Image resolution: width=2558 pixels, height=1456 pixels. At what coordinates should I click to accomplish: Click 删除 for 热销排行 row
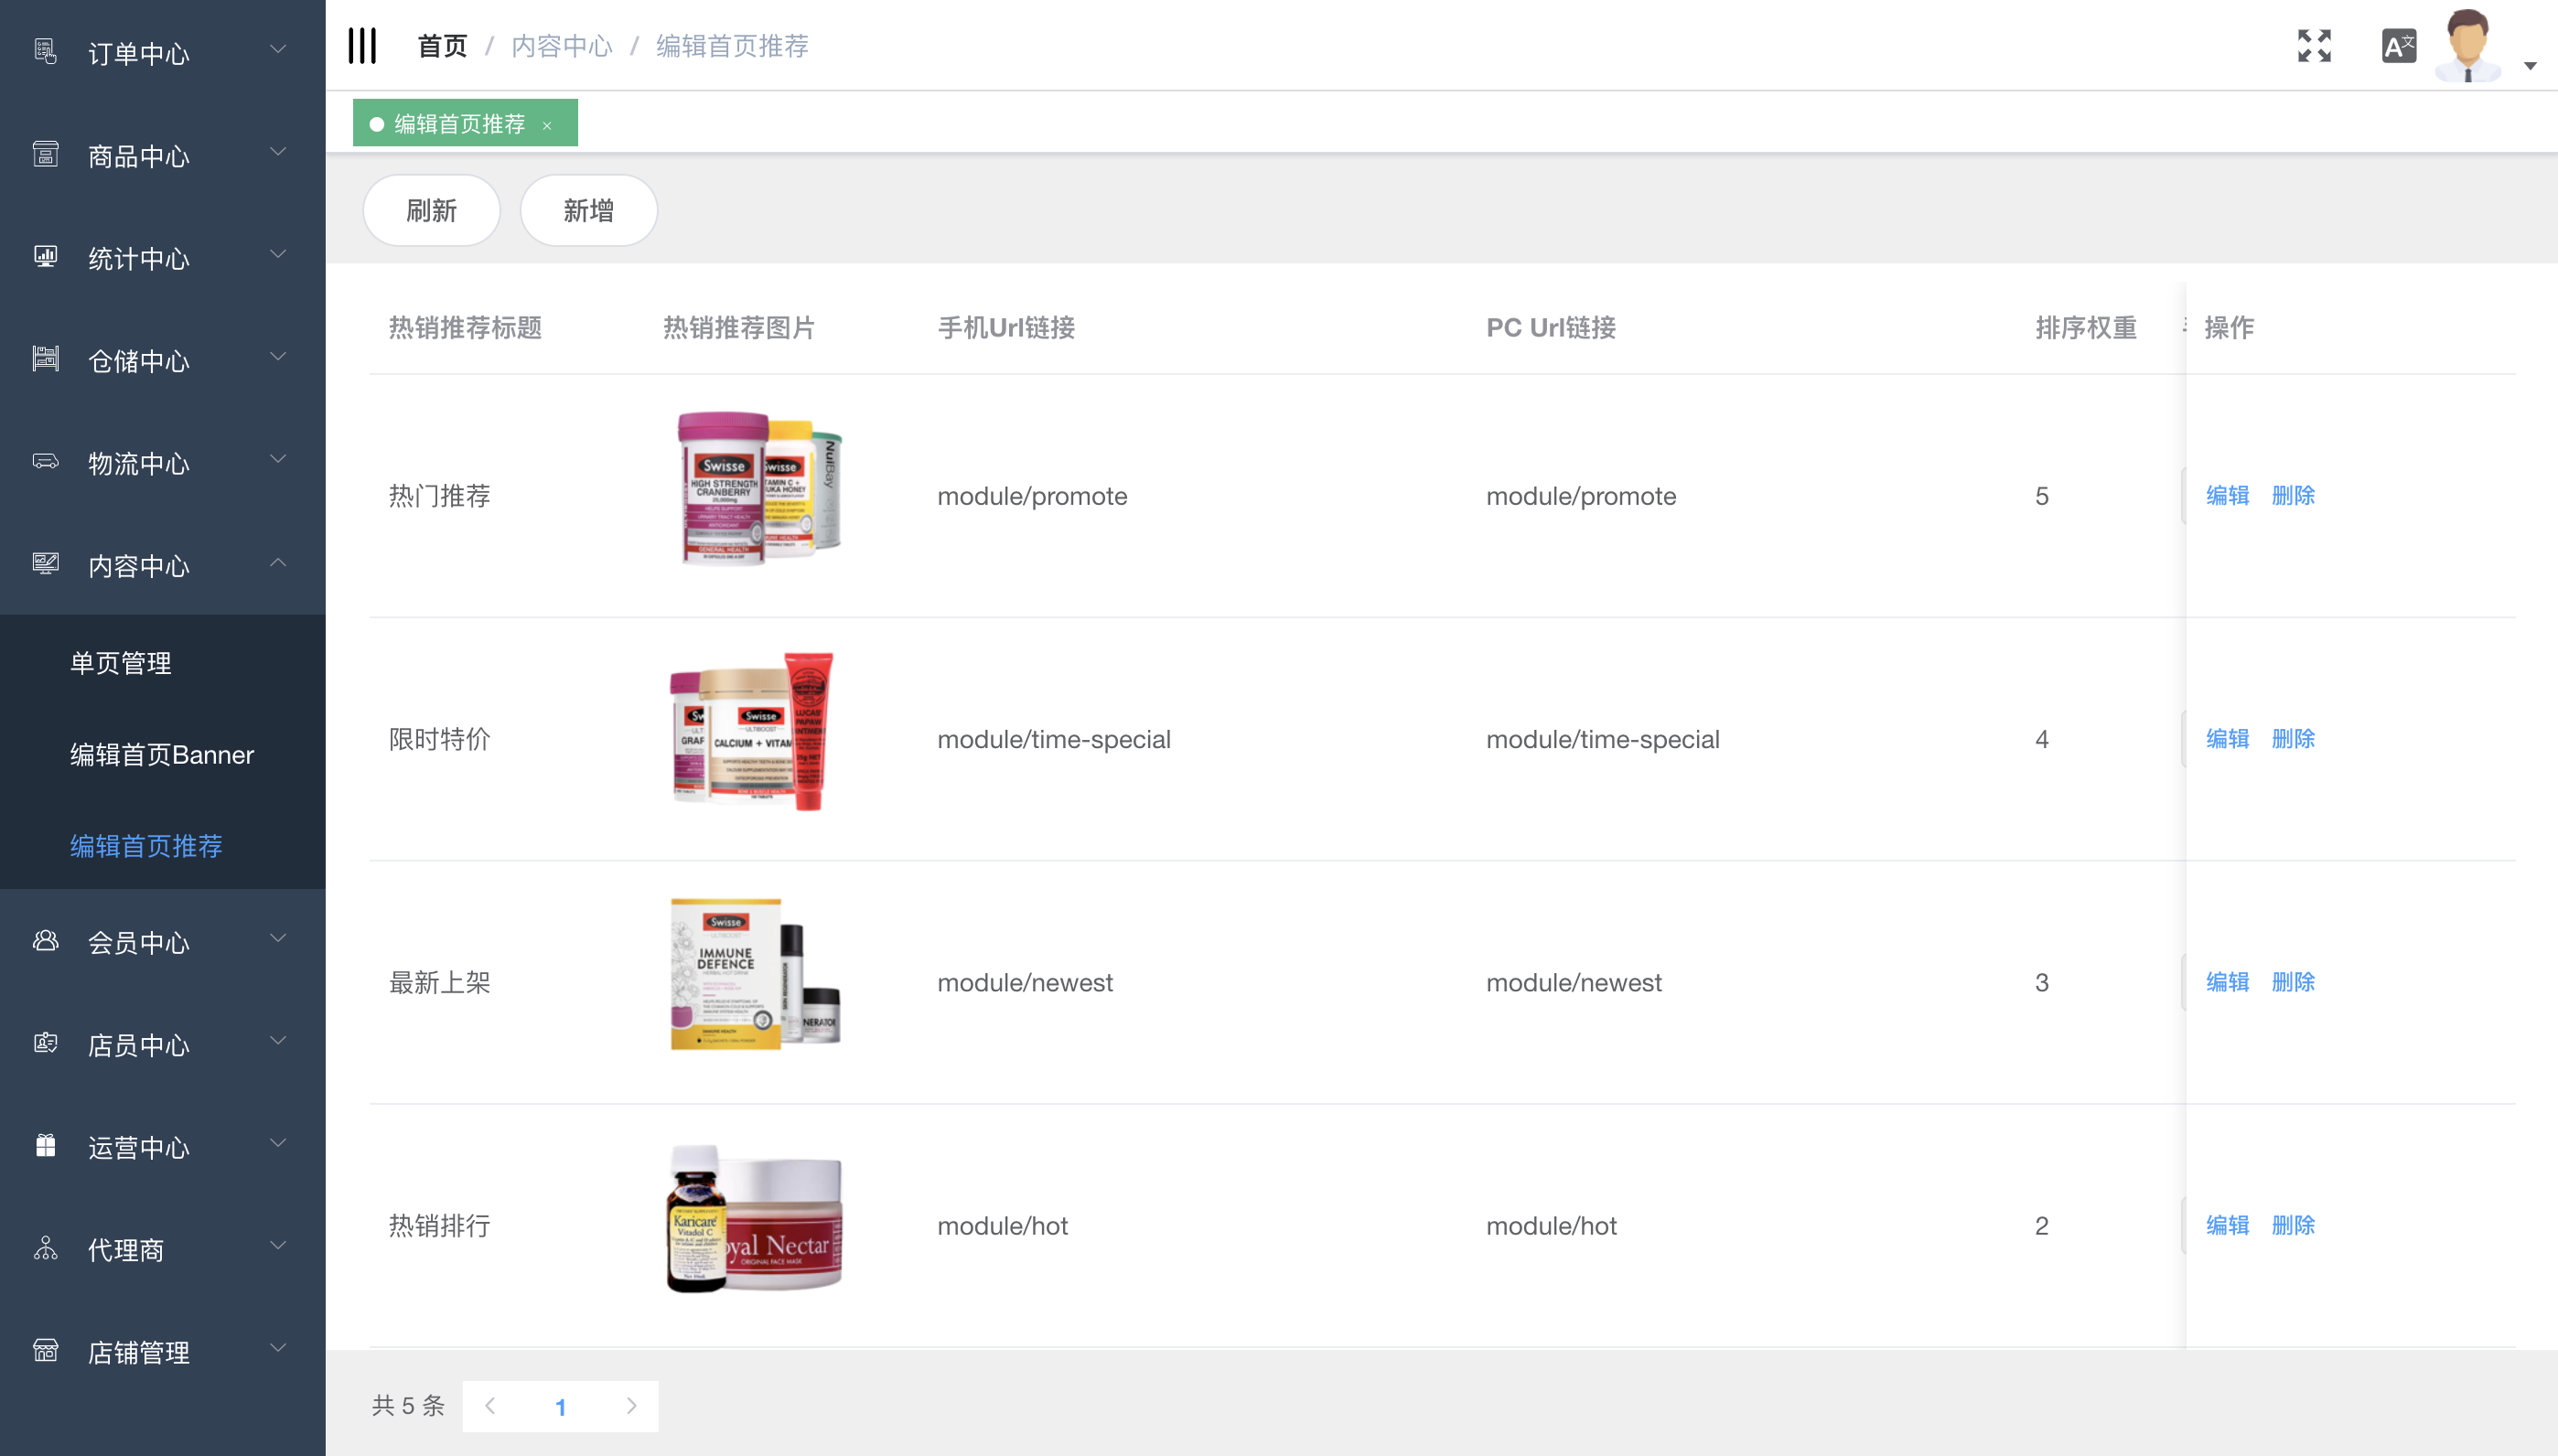[x=2292, y=1225]
